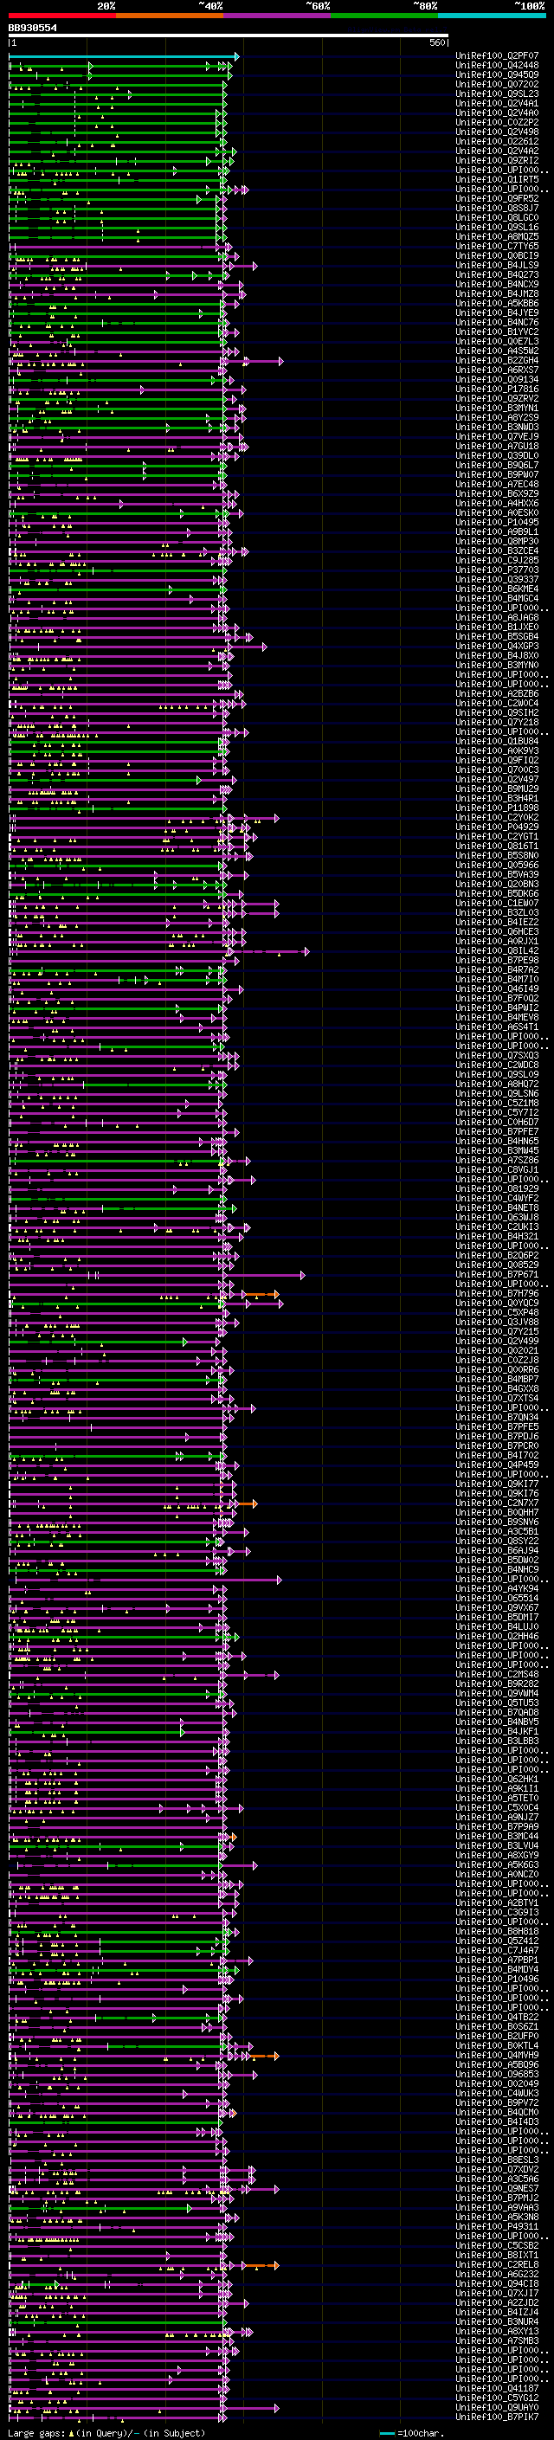The image size is (554, 2440).
Task: Open hit UniRef100_A4S5W2
Action: 496,351
